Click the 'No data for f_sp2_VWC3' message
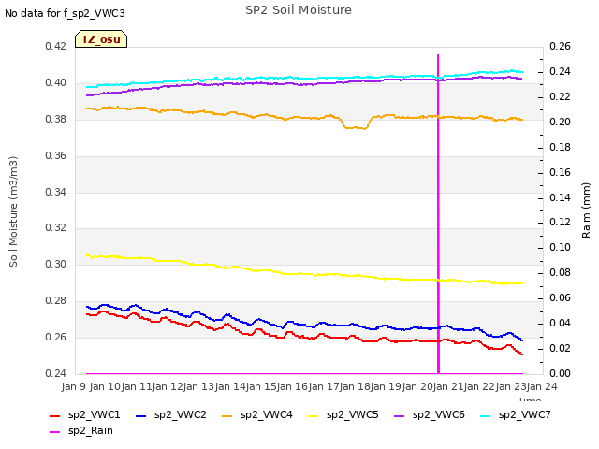 coord(65,13)
